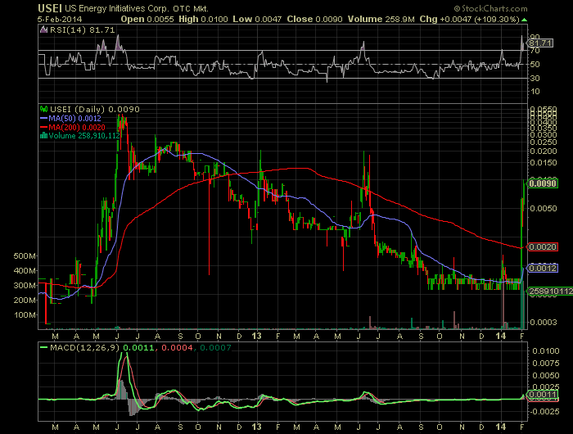The width and height of the screenshot is (573, 434).
Task: Click the US Energy Initiatives Corp. company name
Action: click(117, 8)
